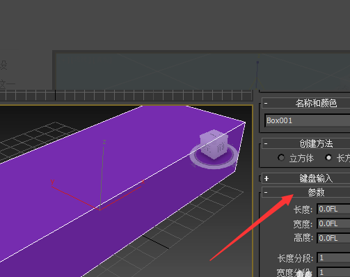Click the 参数 rollout title
350x277 pixels.
point(316,192)
